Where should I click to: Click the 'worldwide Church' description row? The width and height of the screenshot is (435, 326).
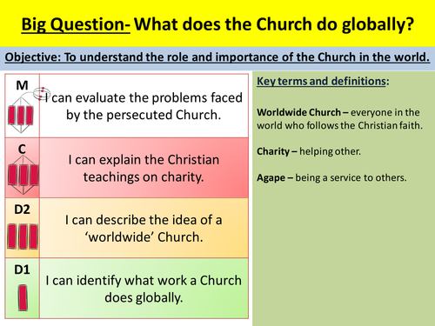(144, 228)
